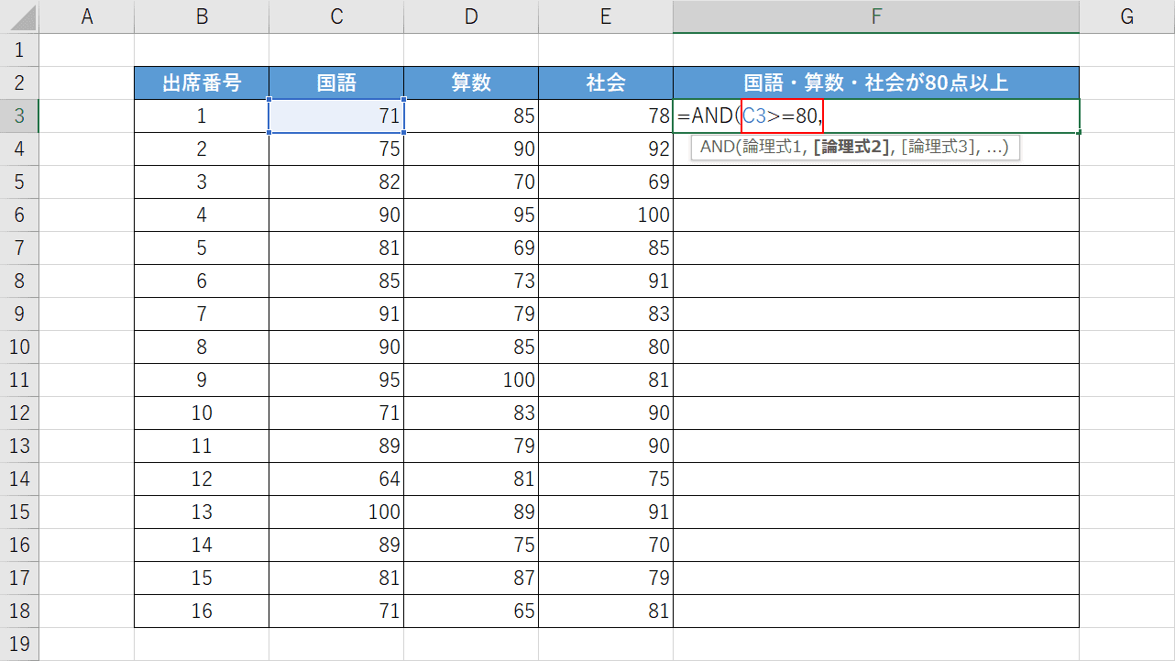Click cell E16 with value 70

click(606, 545)
